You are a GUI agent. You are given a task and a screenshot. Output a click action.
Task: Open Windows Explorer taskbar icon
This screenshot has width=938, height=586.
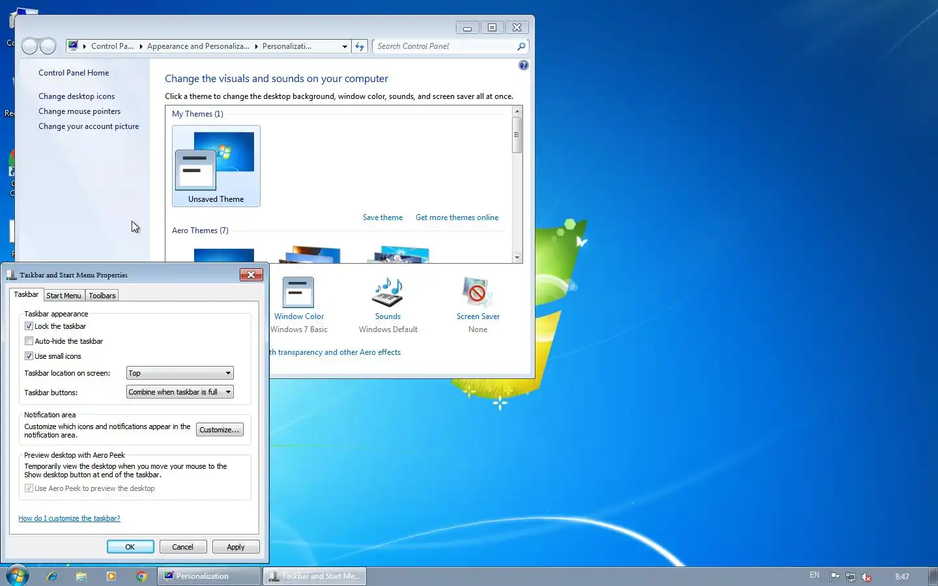81,576
